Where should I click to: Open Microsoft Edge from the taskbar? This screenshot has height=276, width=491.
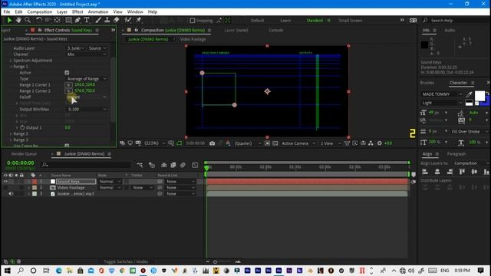click(59, 271)
